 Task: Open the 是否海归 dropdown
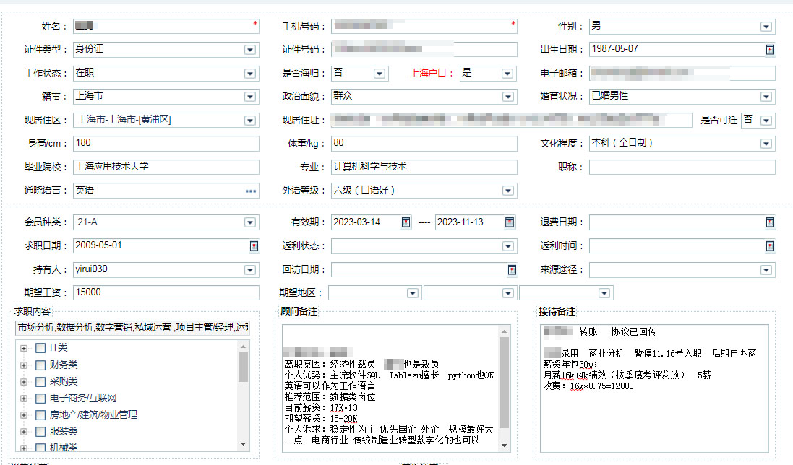point(380,74)
